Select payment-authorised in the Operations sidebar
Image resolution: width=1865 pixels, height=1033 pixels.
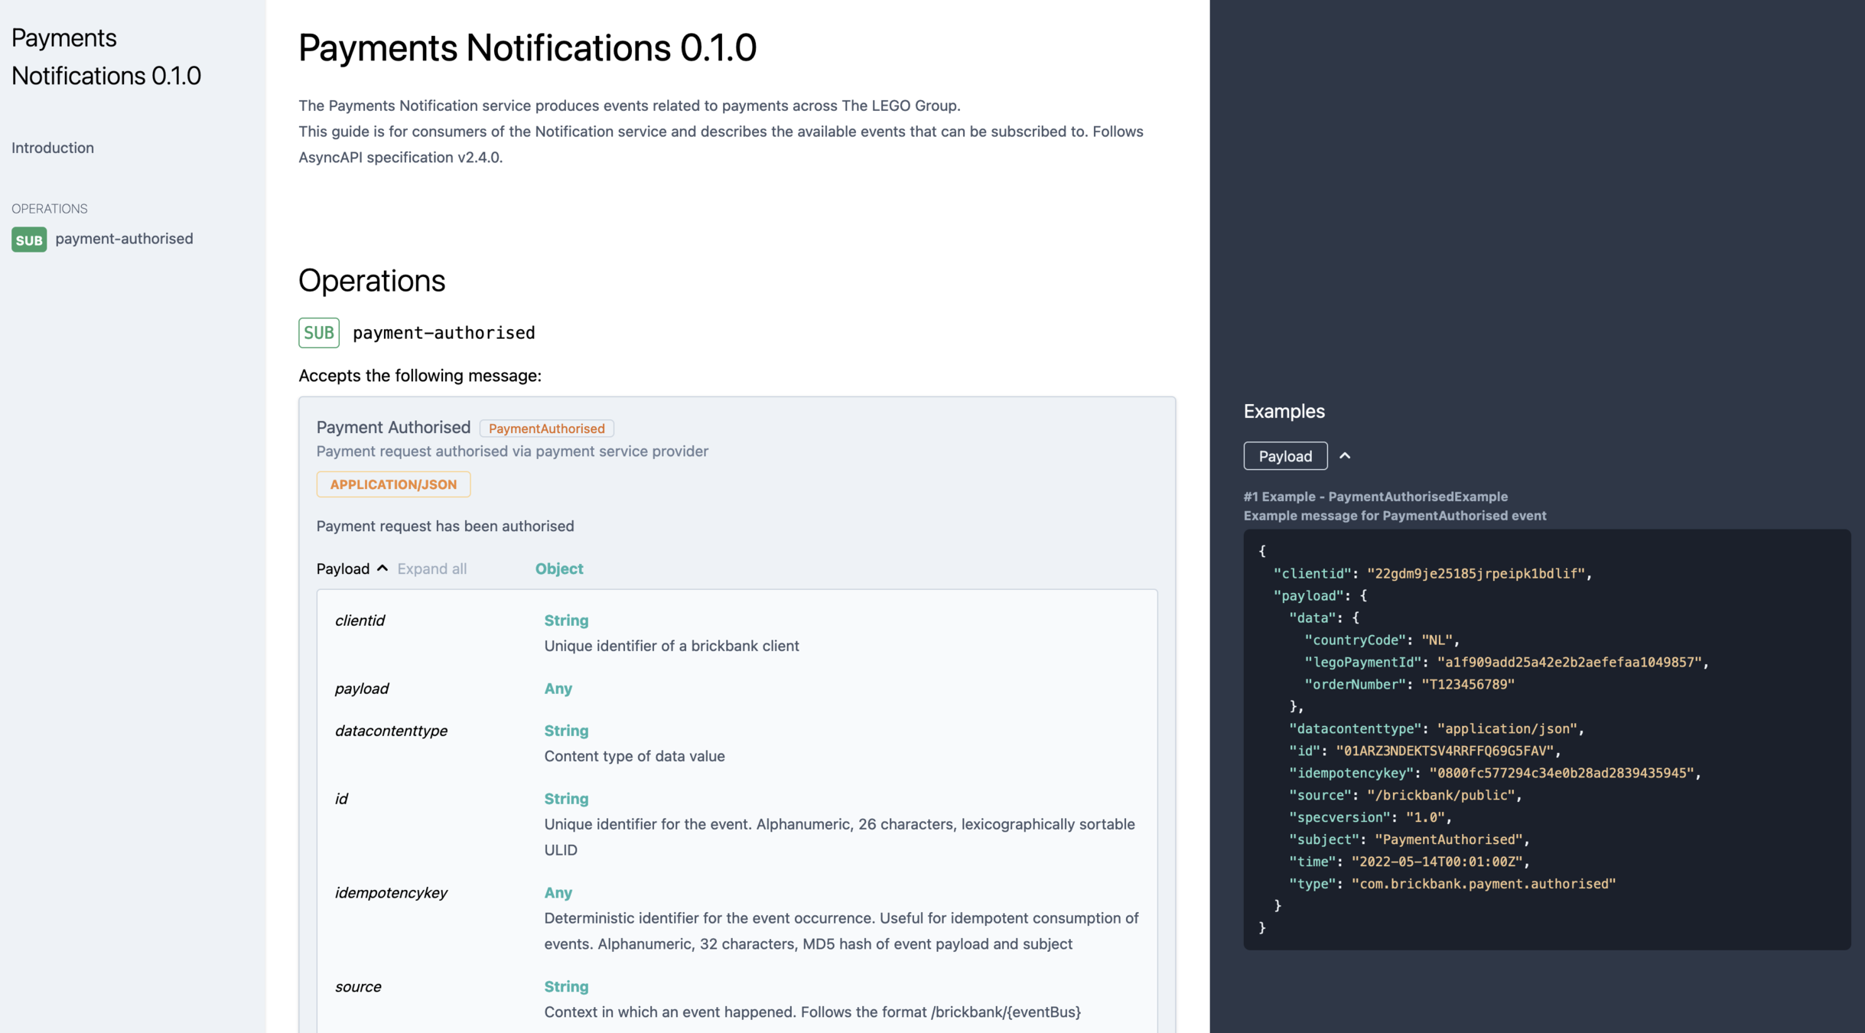pyautogui.click(x=124, y=239)
